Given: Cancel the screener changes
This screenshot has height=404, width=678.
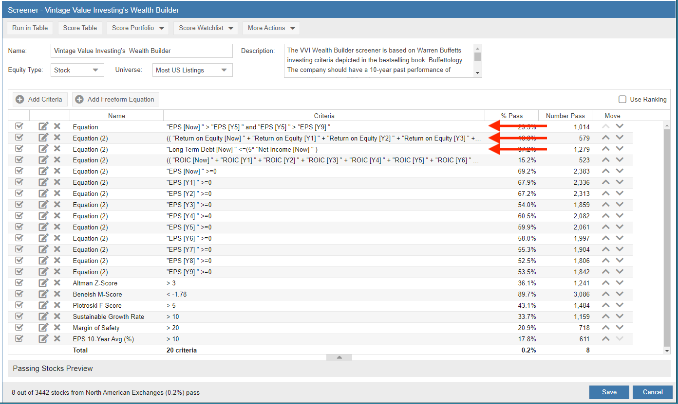Looking at the screenshot, I should tap(653, 392).
